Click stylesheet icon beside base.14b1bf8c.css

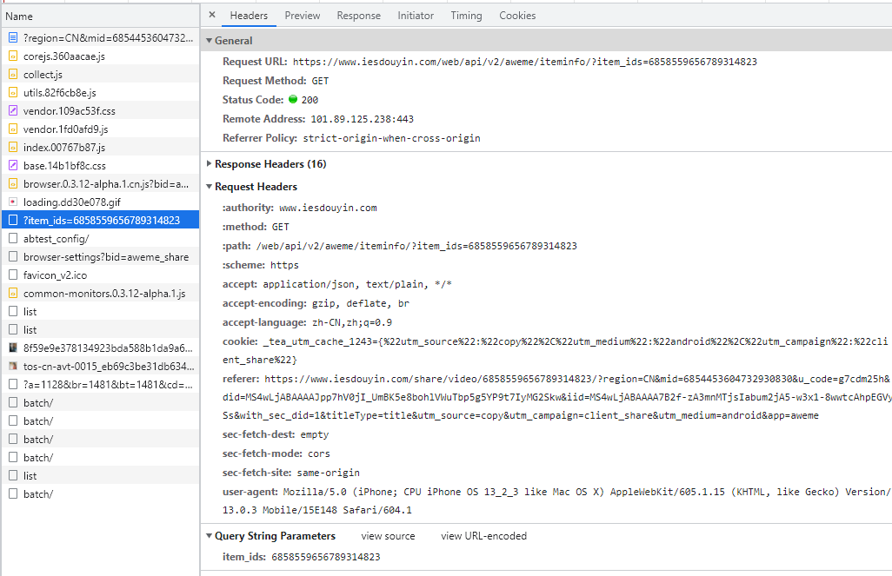pos(13,165)
